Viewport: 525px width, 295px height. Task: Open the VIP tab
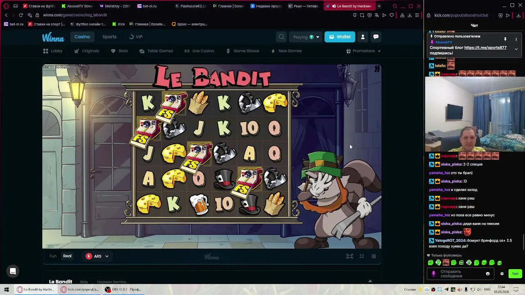coord(136,37)
